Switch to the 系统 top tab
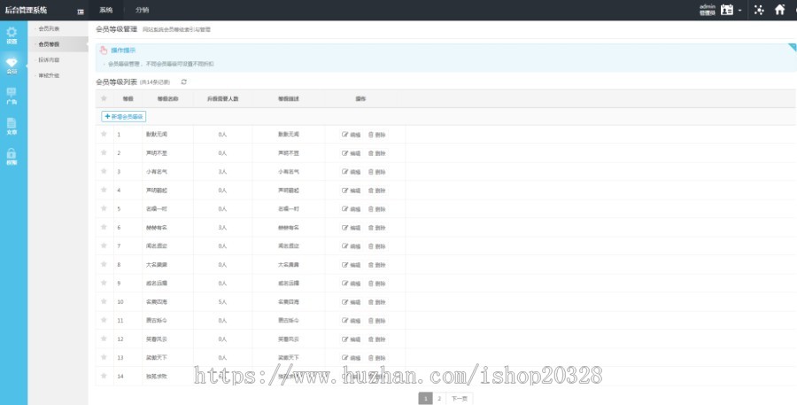Viewport: 797px width, 405px height. [x=105, y=10]
